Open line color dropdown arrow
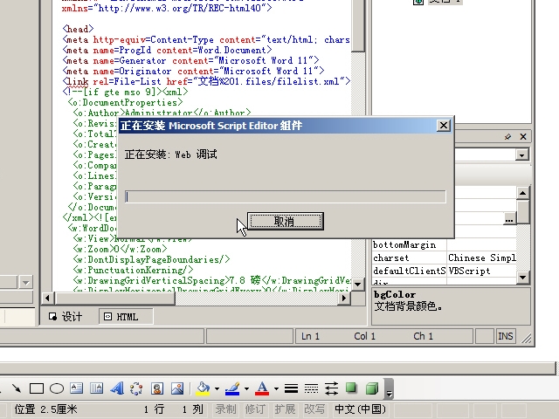 tap(246, 388)
